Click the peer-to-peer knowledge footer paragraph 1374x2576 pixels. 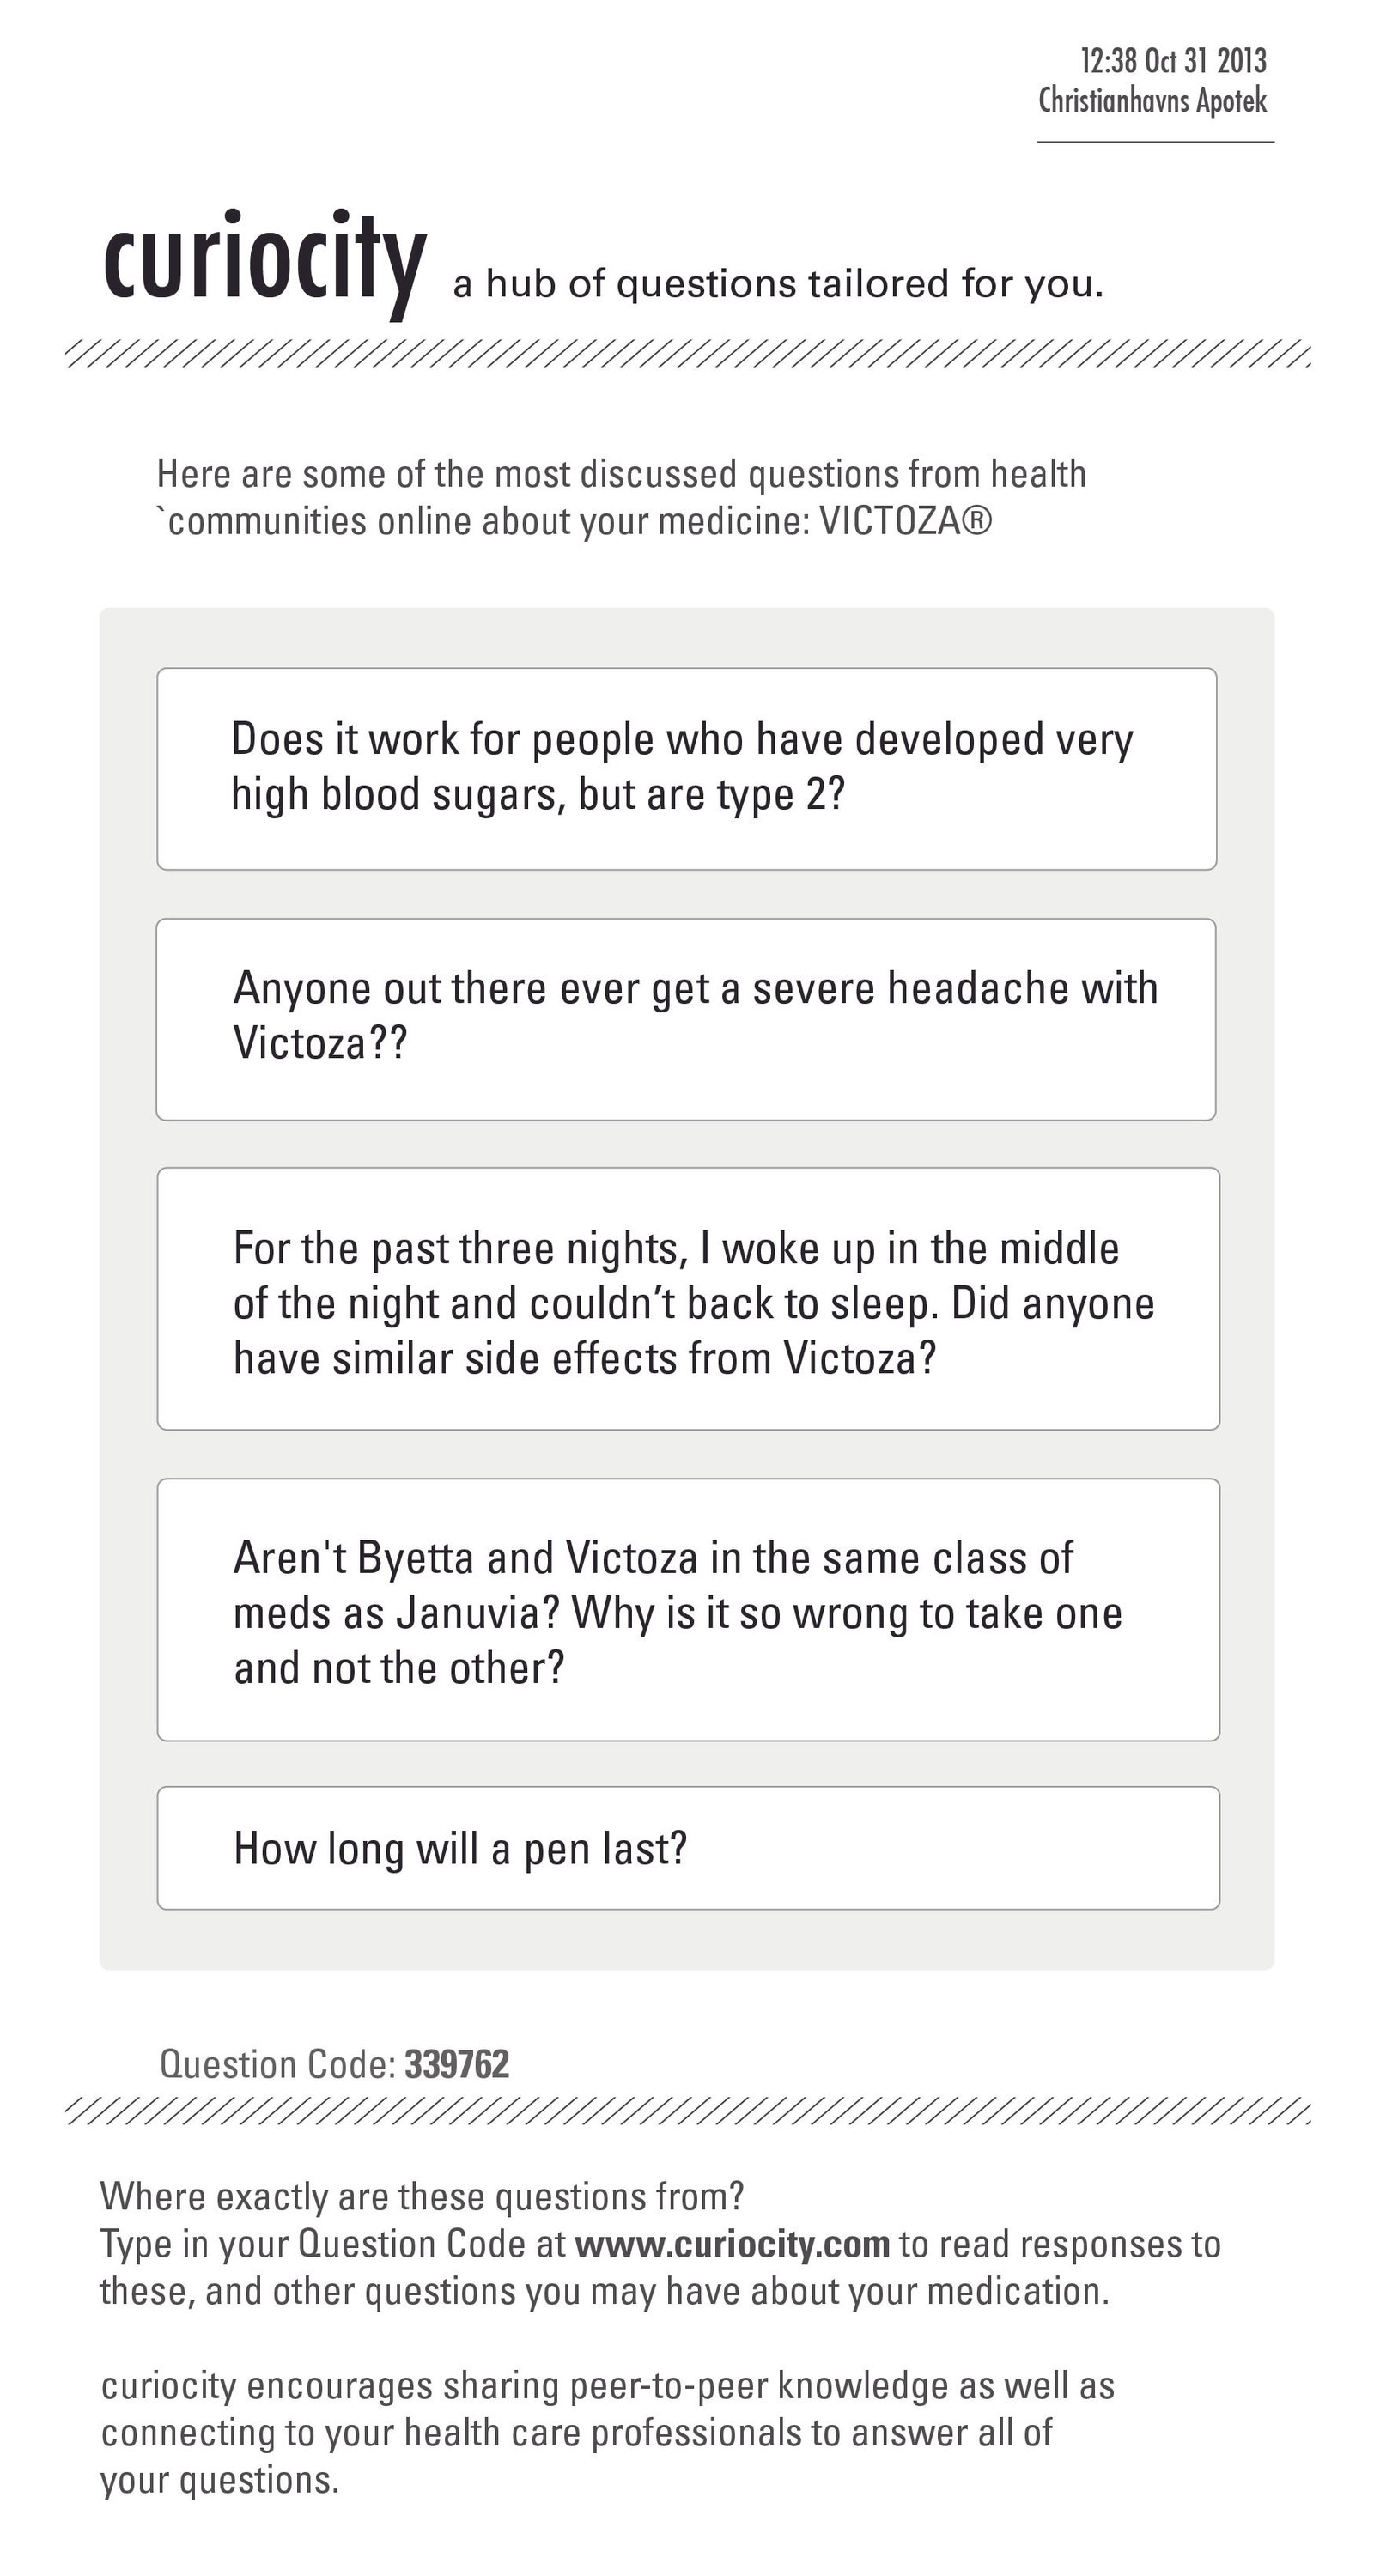point(608,2432)
